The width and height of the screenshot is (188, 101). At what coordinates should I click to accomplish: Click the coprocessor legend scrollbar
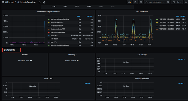(x=93, y=23)
